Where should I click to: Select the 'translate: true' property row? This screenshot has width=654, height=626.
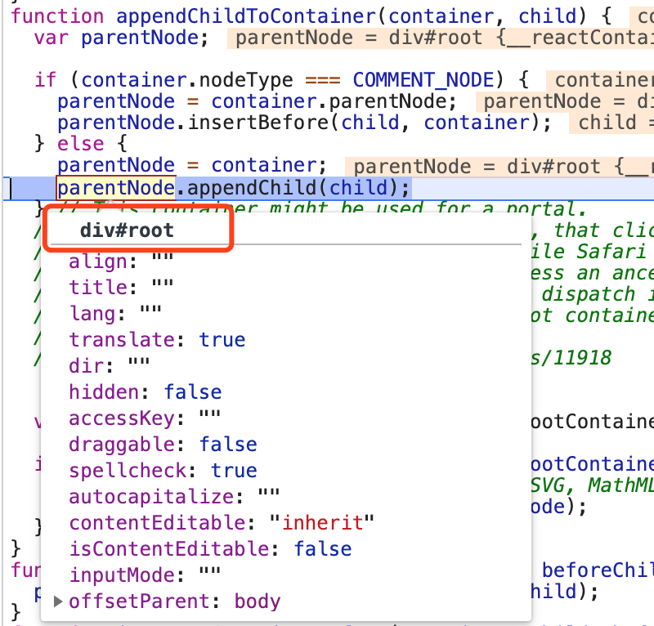[157, 340]
